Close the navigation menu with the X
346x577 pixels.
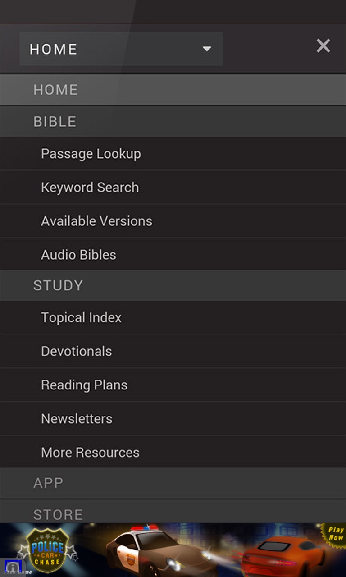tap(323, 46)
